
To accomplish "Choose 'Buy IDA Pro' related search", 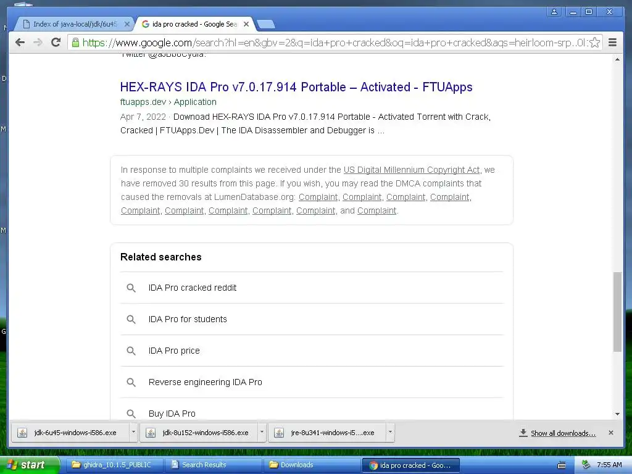I will (312, 410).
